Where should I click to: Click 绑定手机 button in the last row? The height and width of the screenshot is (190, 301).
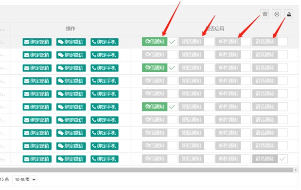pyautogui.click(x=105, y=159)
